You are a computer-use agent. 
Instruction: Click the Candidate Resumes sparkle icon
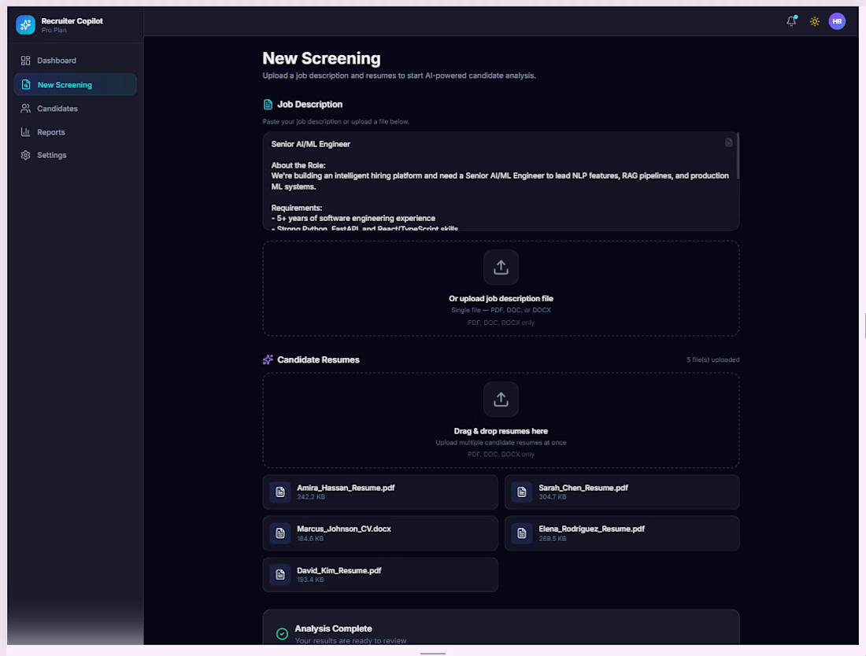pos(268,359)
